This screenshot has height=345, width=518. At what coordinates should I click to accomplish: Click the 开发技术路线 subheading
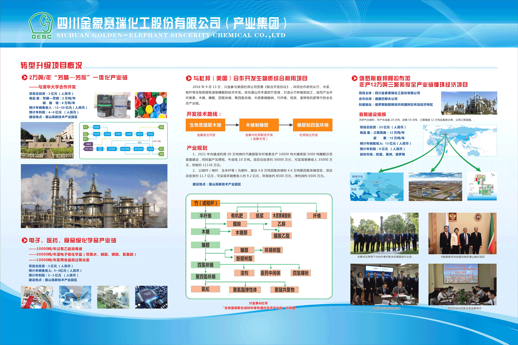pyautogui.click(x=204, y=114)
